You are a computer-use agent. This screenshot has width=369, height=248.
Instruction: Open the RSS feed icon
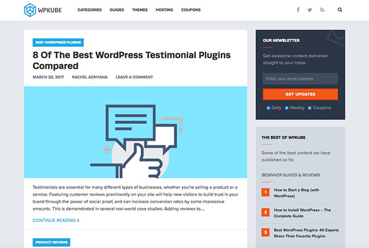(x=322, y=10)
